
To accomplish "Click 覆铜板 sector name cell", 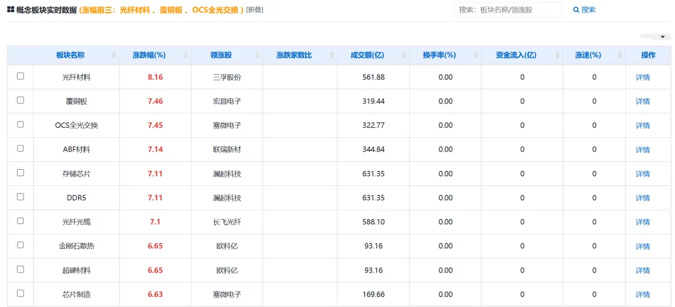I will pos(76,102).
